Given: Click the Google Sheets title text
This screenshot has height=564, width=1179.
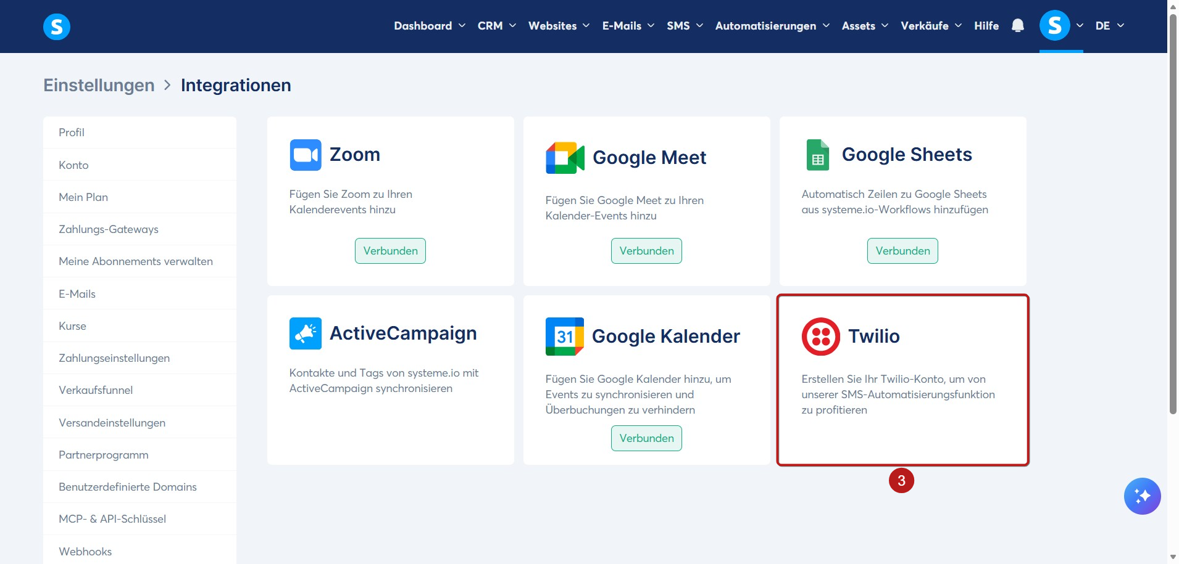Looking at the screenshot, I should (x=907, y=155).
